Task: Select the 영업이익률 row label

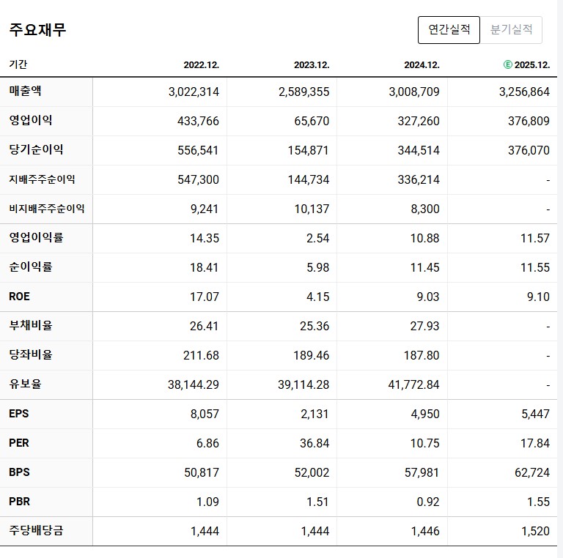Action: (36, 237)
